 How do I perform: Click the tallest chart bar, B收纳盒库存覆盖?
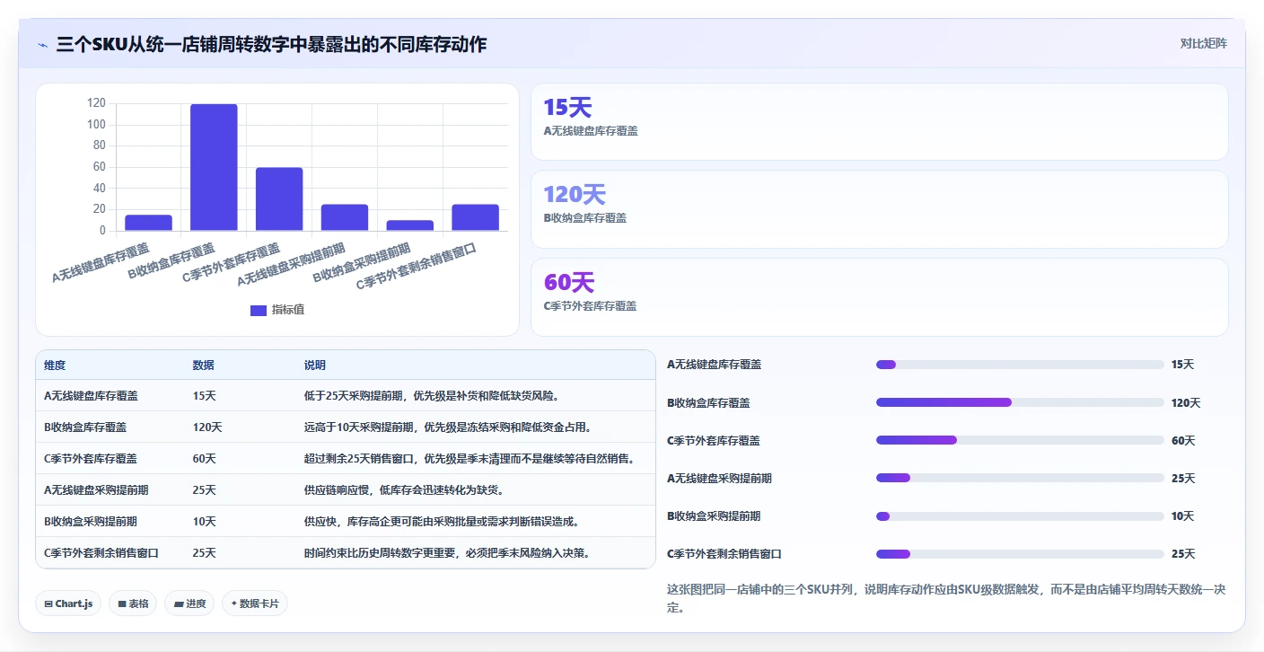click(214, 167)
